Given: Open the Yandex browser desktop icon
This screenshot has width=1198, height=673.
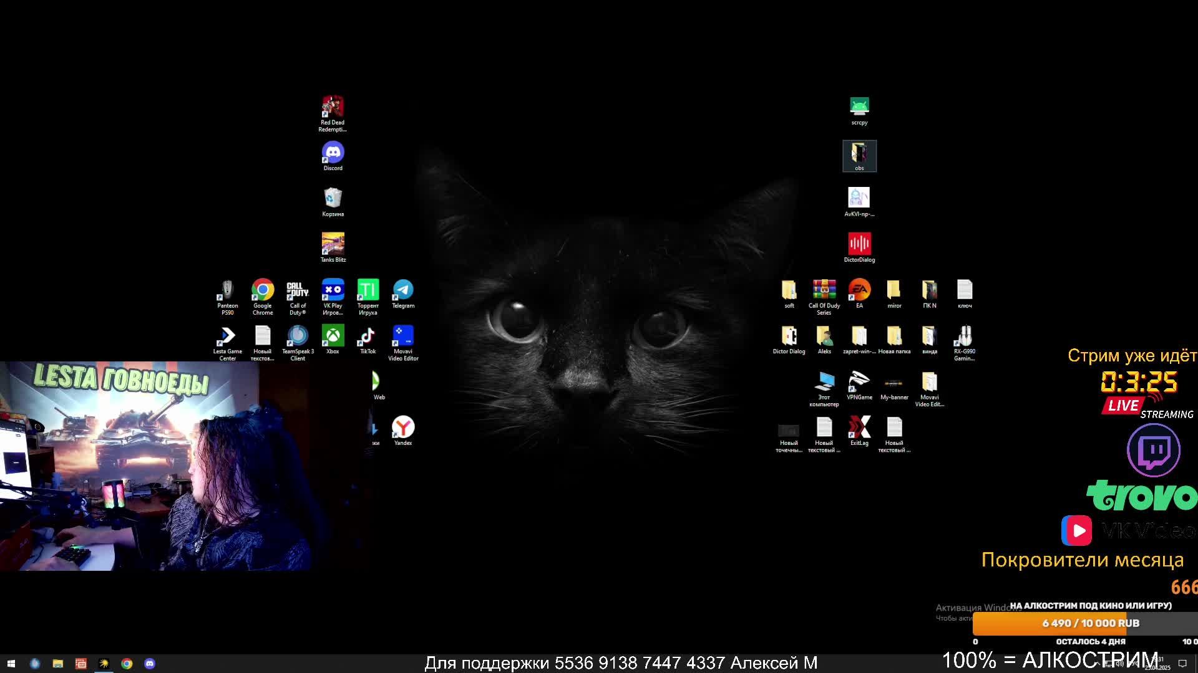Looking at the screenshot, I should (403, 428).
